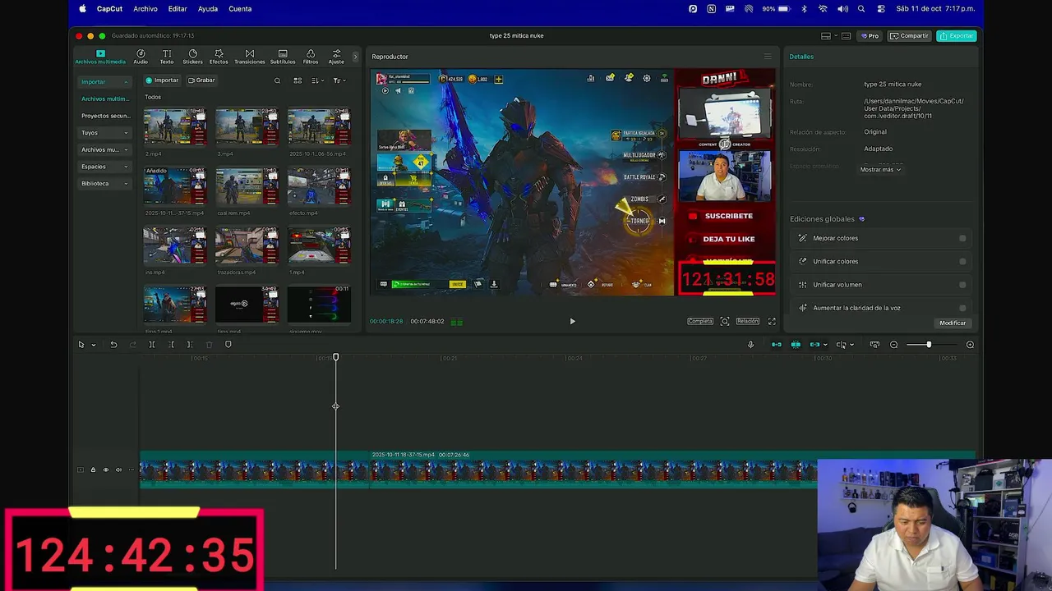Select Archivos multimedia toolbar icon
The height and width of the screenshot is (591, 1052).
[x=100, y=57]
